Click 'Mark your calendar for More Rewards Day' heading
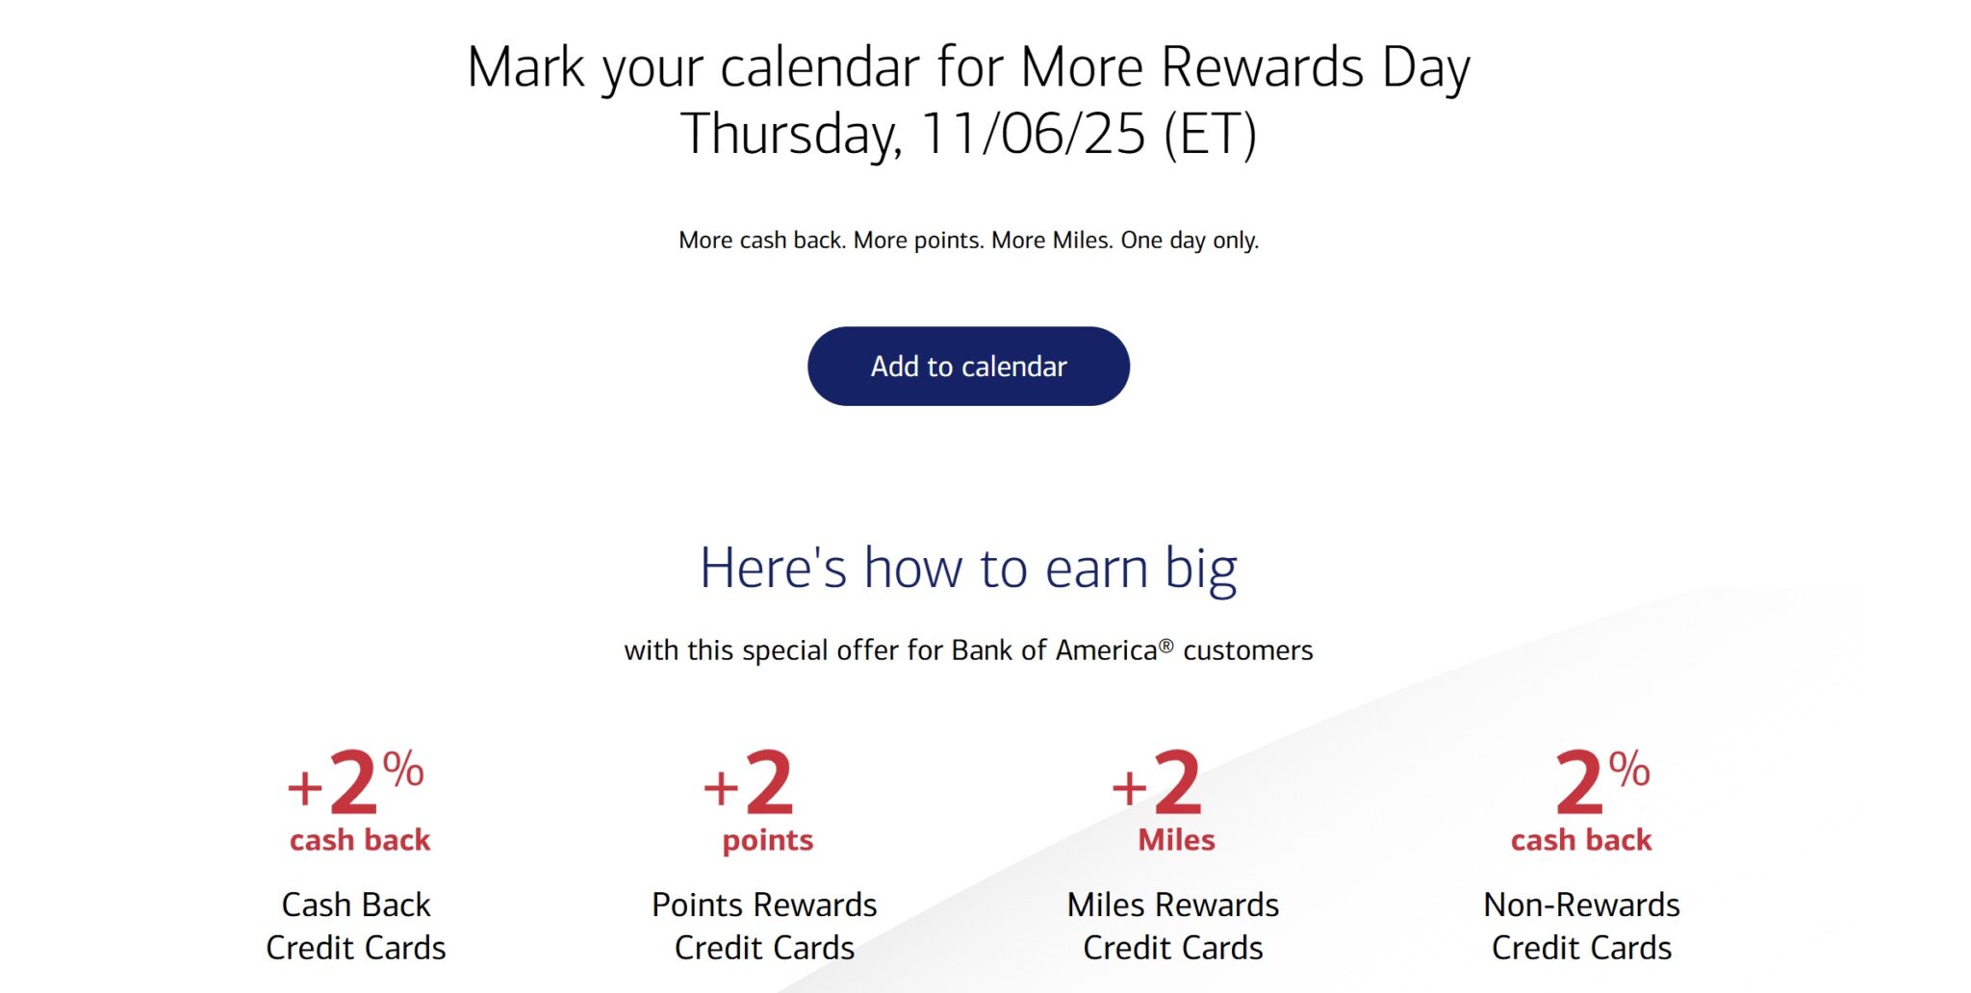This screenshot has width=1971, height=993. [x=968, y=68]
